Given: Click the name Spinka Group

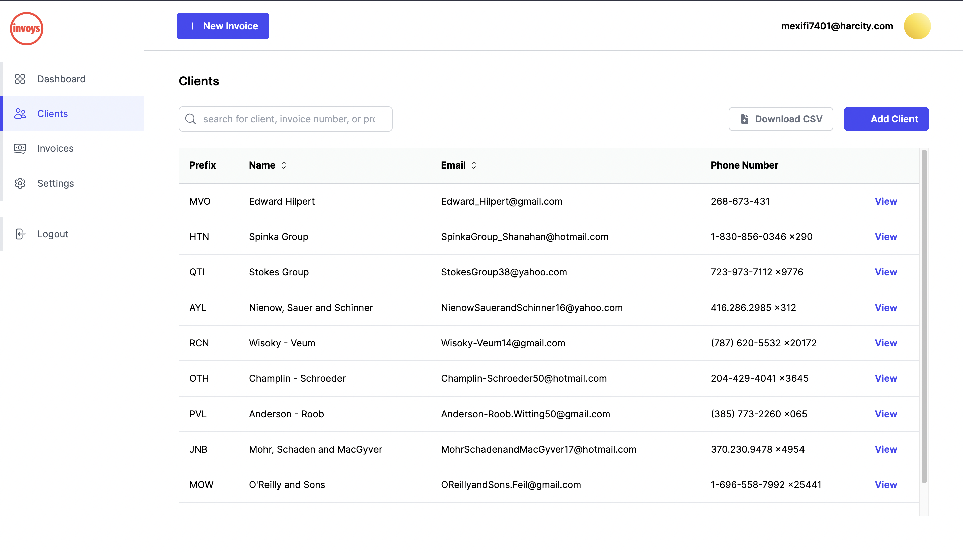Looking at the screenshot, I should 279,237.
